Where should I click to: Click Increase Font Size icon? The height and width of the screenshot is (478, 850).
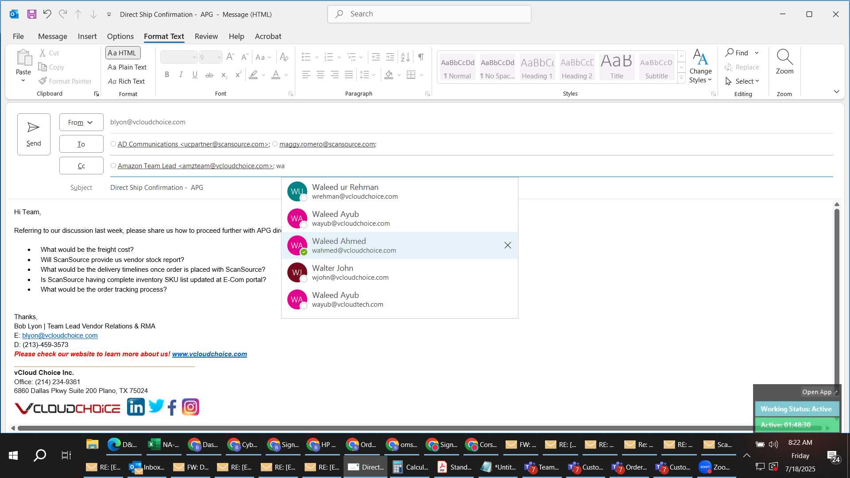[x=230, y=57]
